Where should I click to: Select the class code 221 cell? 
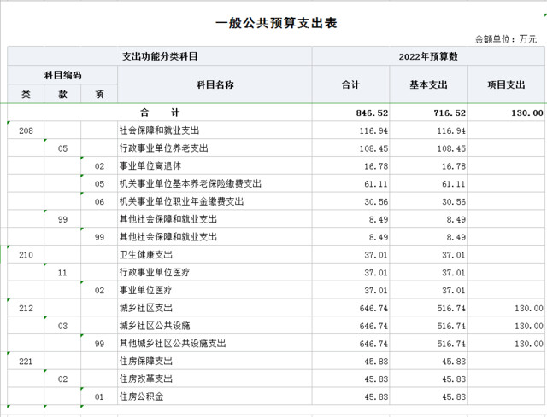point(26,361)
